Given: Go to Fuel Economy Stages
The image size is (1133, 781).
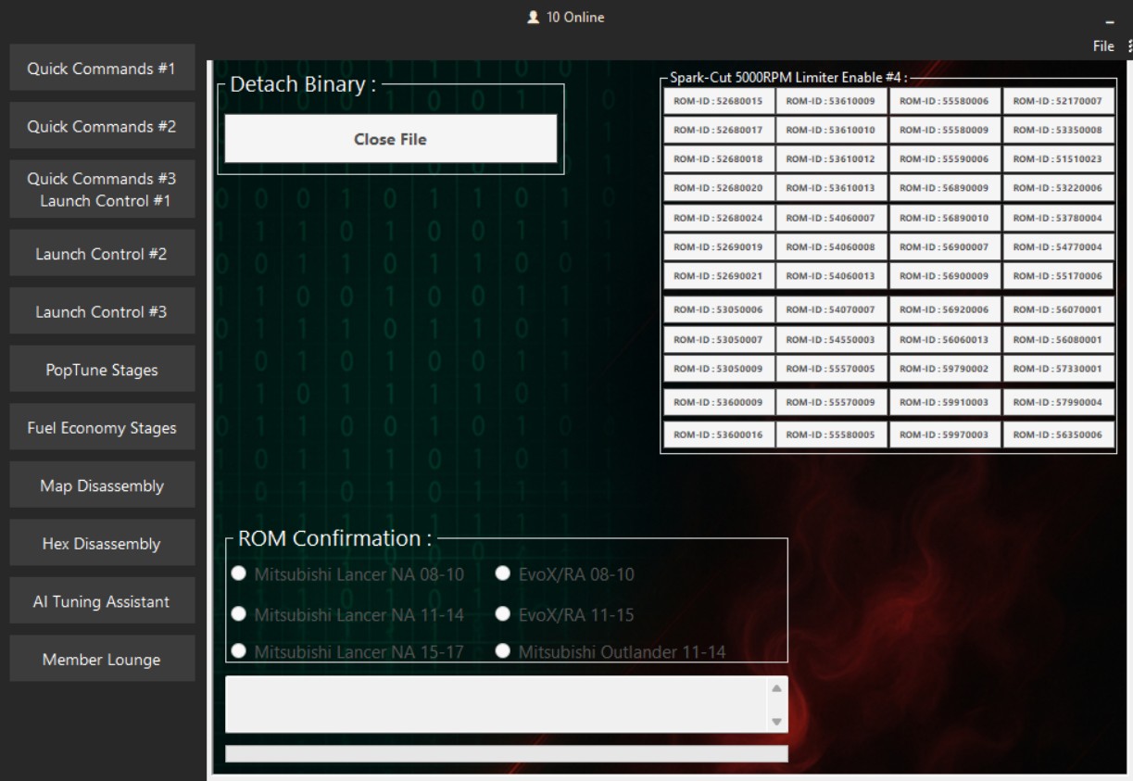Looking at the screenshot, I should (x=102, y=428).
